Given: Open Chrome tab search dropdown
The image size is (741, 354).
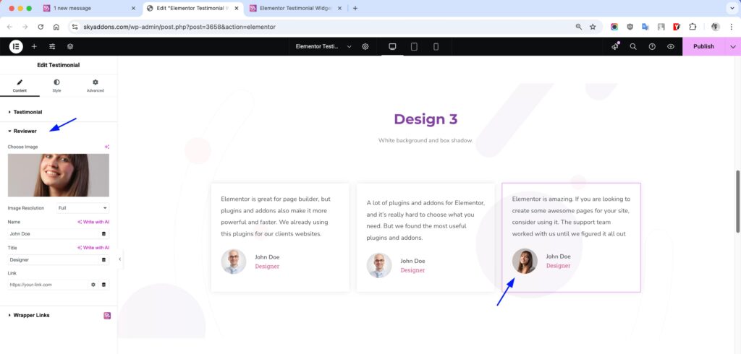Looking at the screenshot, I should 732,8.
